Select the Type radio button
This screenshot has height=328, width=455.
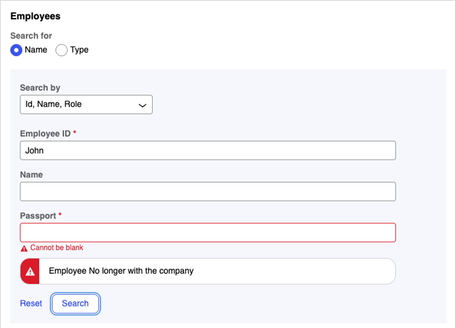point(61,50)
